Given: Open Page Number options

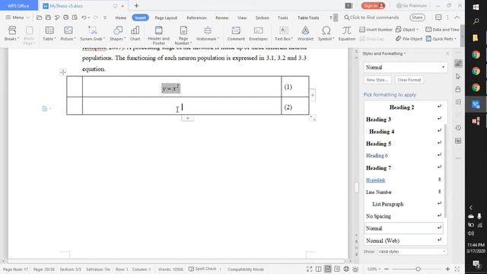Looking at the screenshot, I should pyautogui.click(x=183, y=35).
